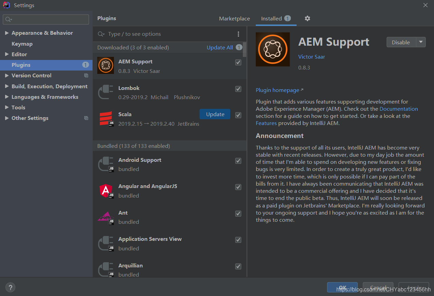Click the Plugins sidebar badge showing 1
Viewport: 434px width, 296px height.
85,65
